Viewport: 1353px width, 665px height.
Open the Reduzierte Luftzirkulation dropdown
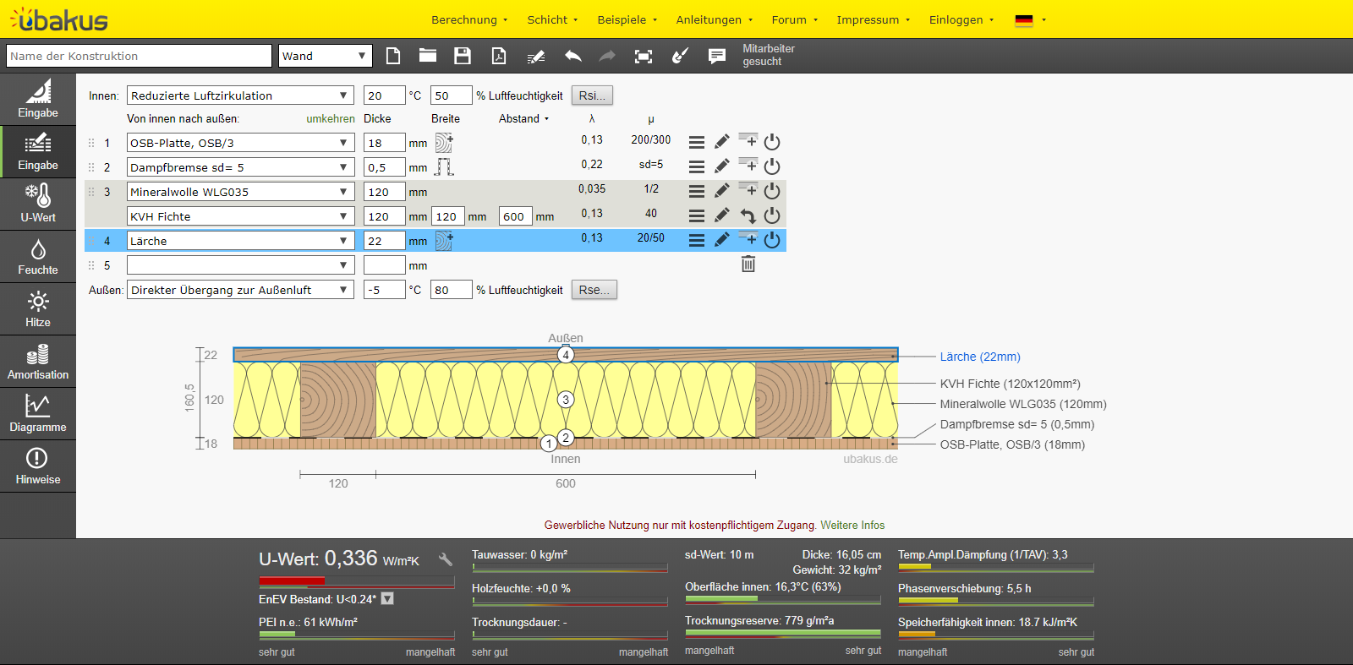click(240, 95)
